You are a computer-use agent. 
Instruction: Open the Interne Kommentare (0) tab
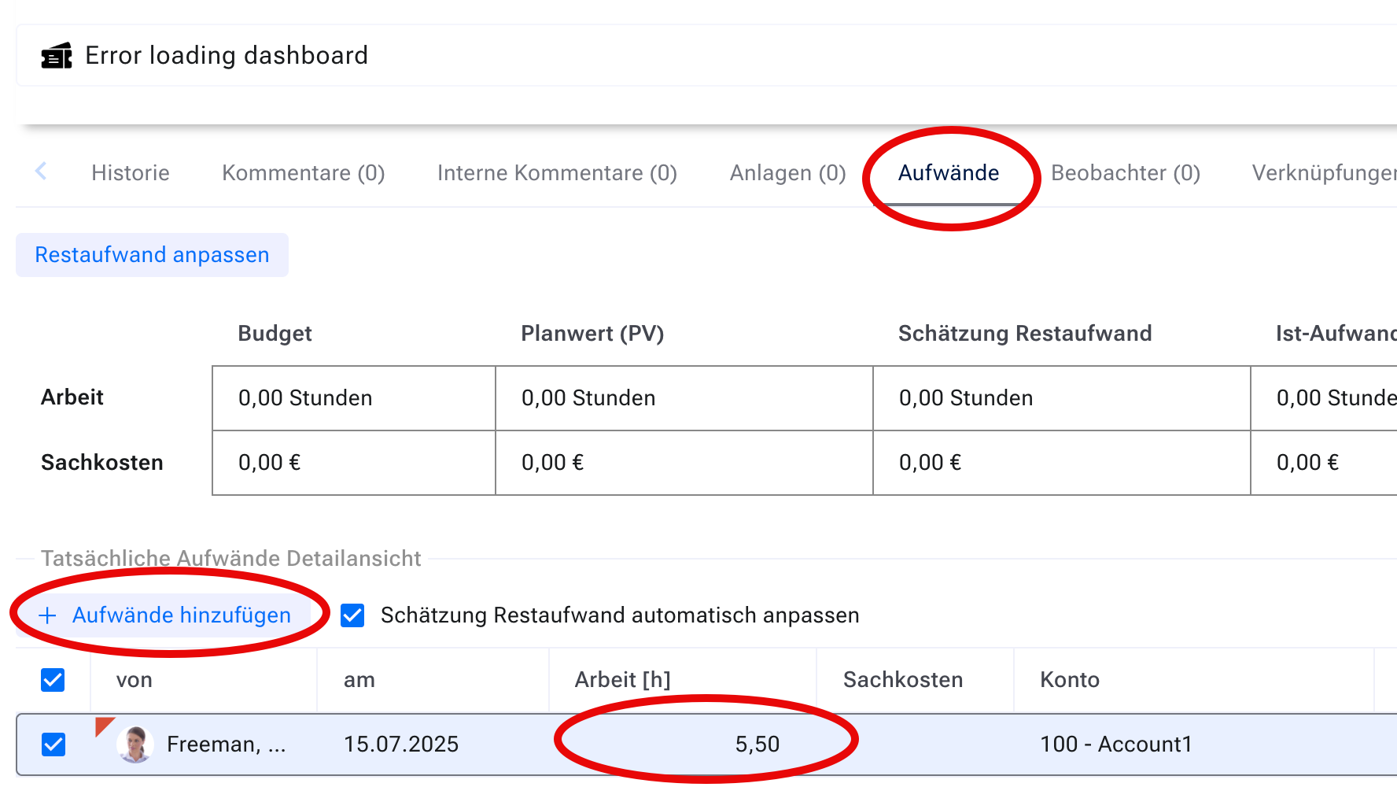coord(557,173)
